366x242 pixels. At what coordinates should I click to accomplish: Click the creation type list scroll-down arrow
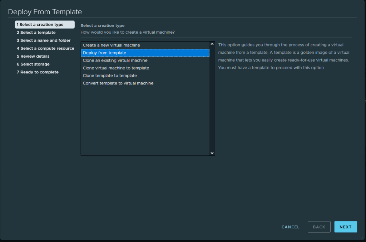coord(212,153)
